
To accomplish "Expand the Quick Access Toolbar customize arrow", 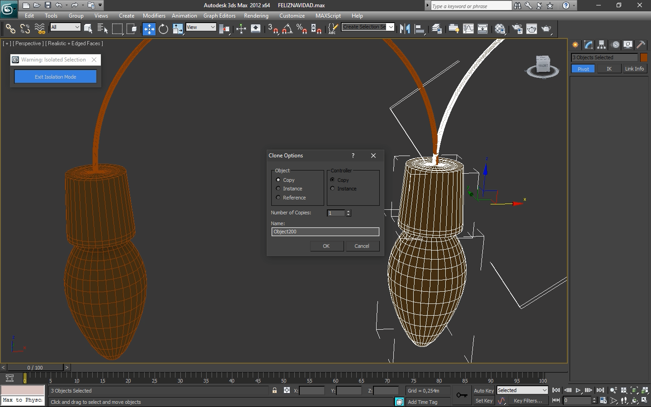I will 100,5.
